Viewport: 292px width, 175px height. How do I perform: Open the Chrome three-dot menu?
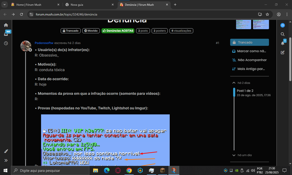pyautogui.click(x=287, y=14)
